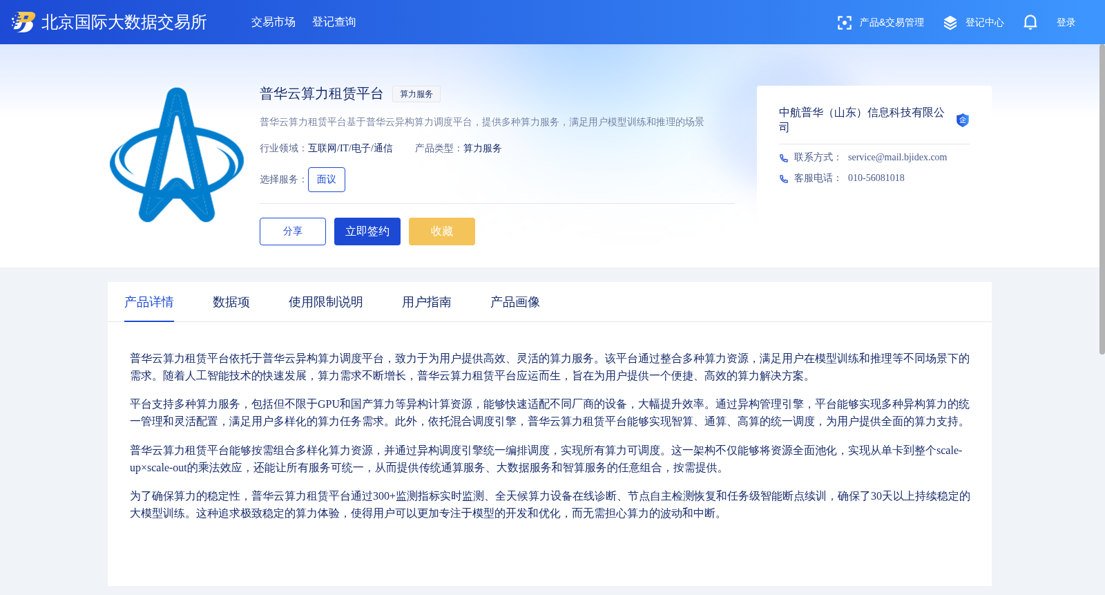Click the paragraph beginning 平台支持多种算力服务
Image resolution: width=1105 pixels, height=595 pixels.
click(550, 413)
